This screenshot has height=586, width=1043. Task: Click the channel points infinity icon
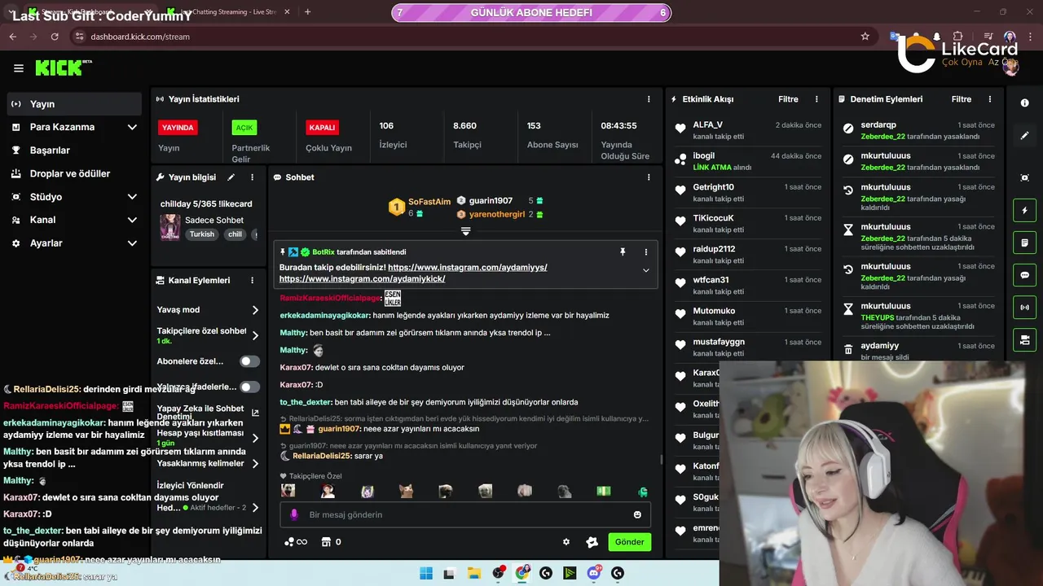point(296,542)
